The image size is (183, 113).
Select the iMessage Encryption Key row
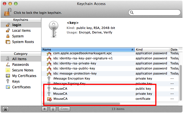point(110,78)
